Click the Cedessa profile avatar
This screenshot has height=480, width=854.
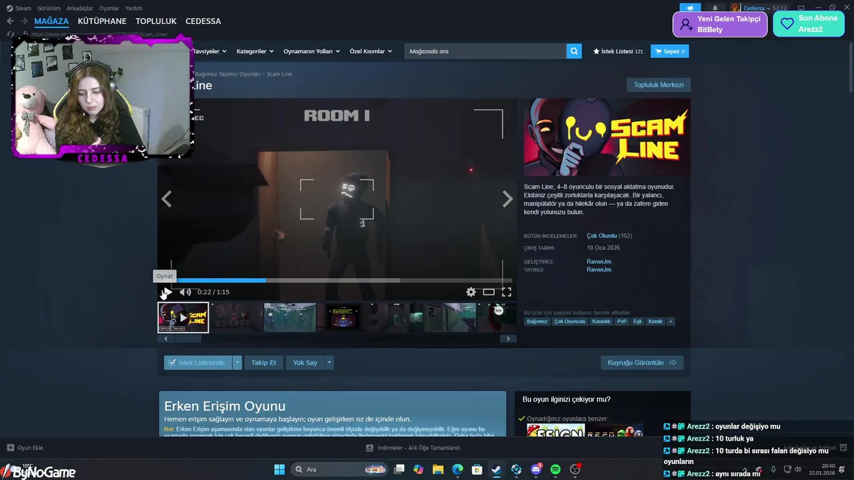pos(735,8)
